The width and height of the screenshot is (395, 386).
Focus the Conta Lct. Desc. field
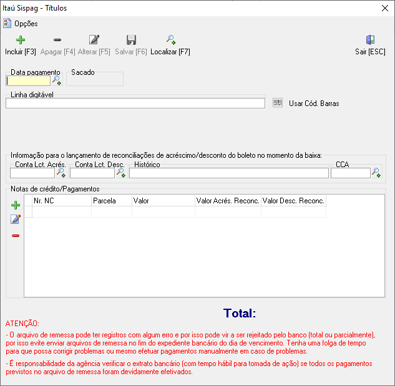(x=92, y=173)
